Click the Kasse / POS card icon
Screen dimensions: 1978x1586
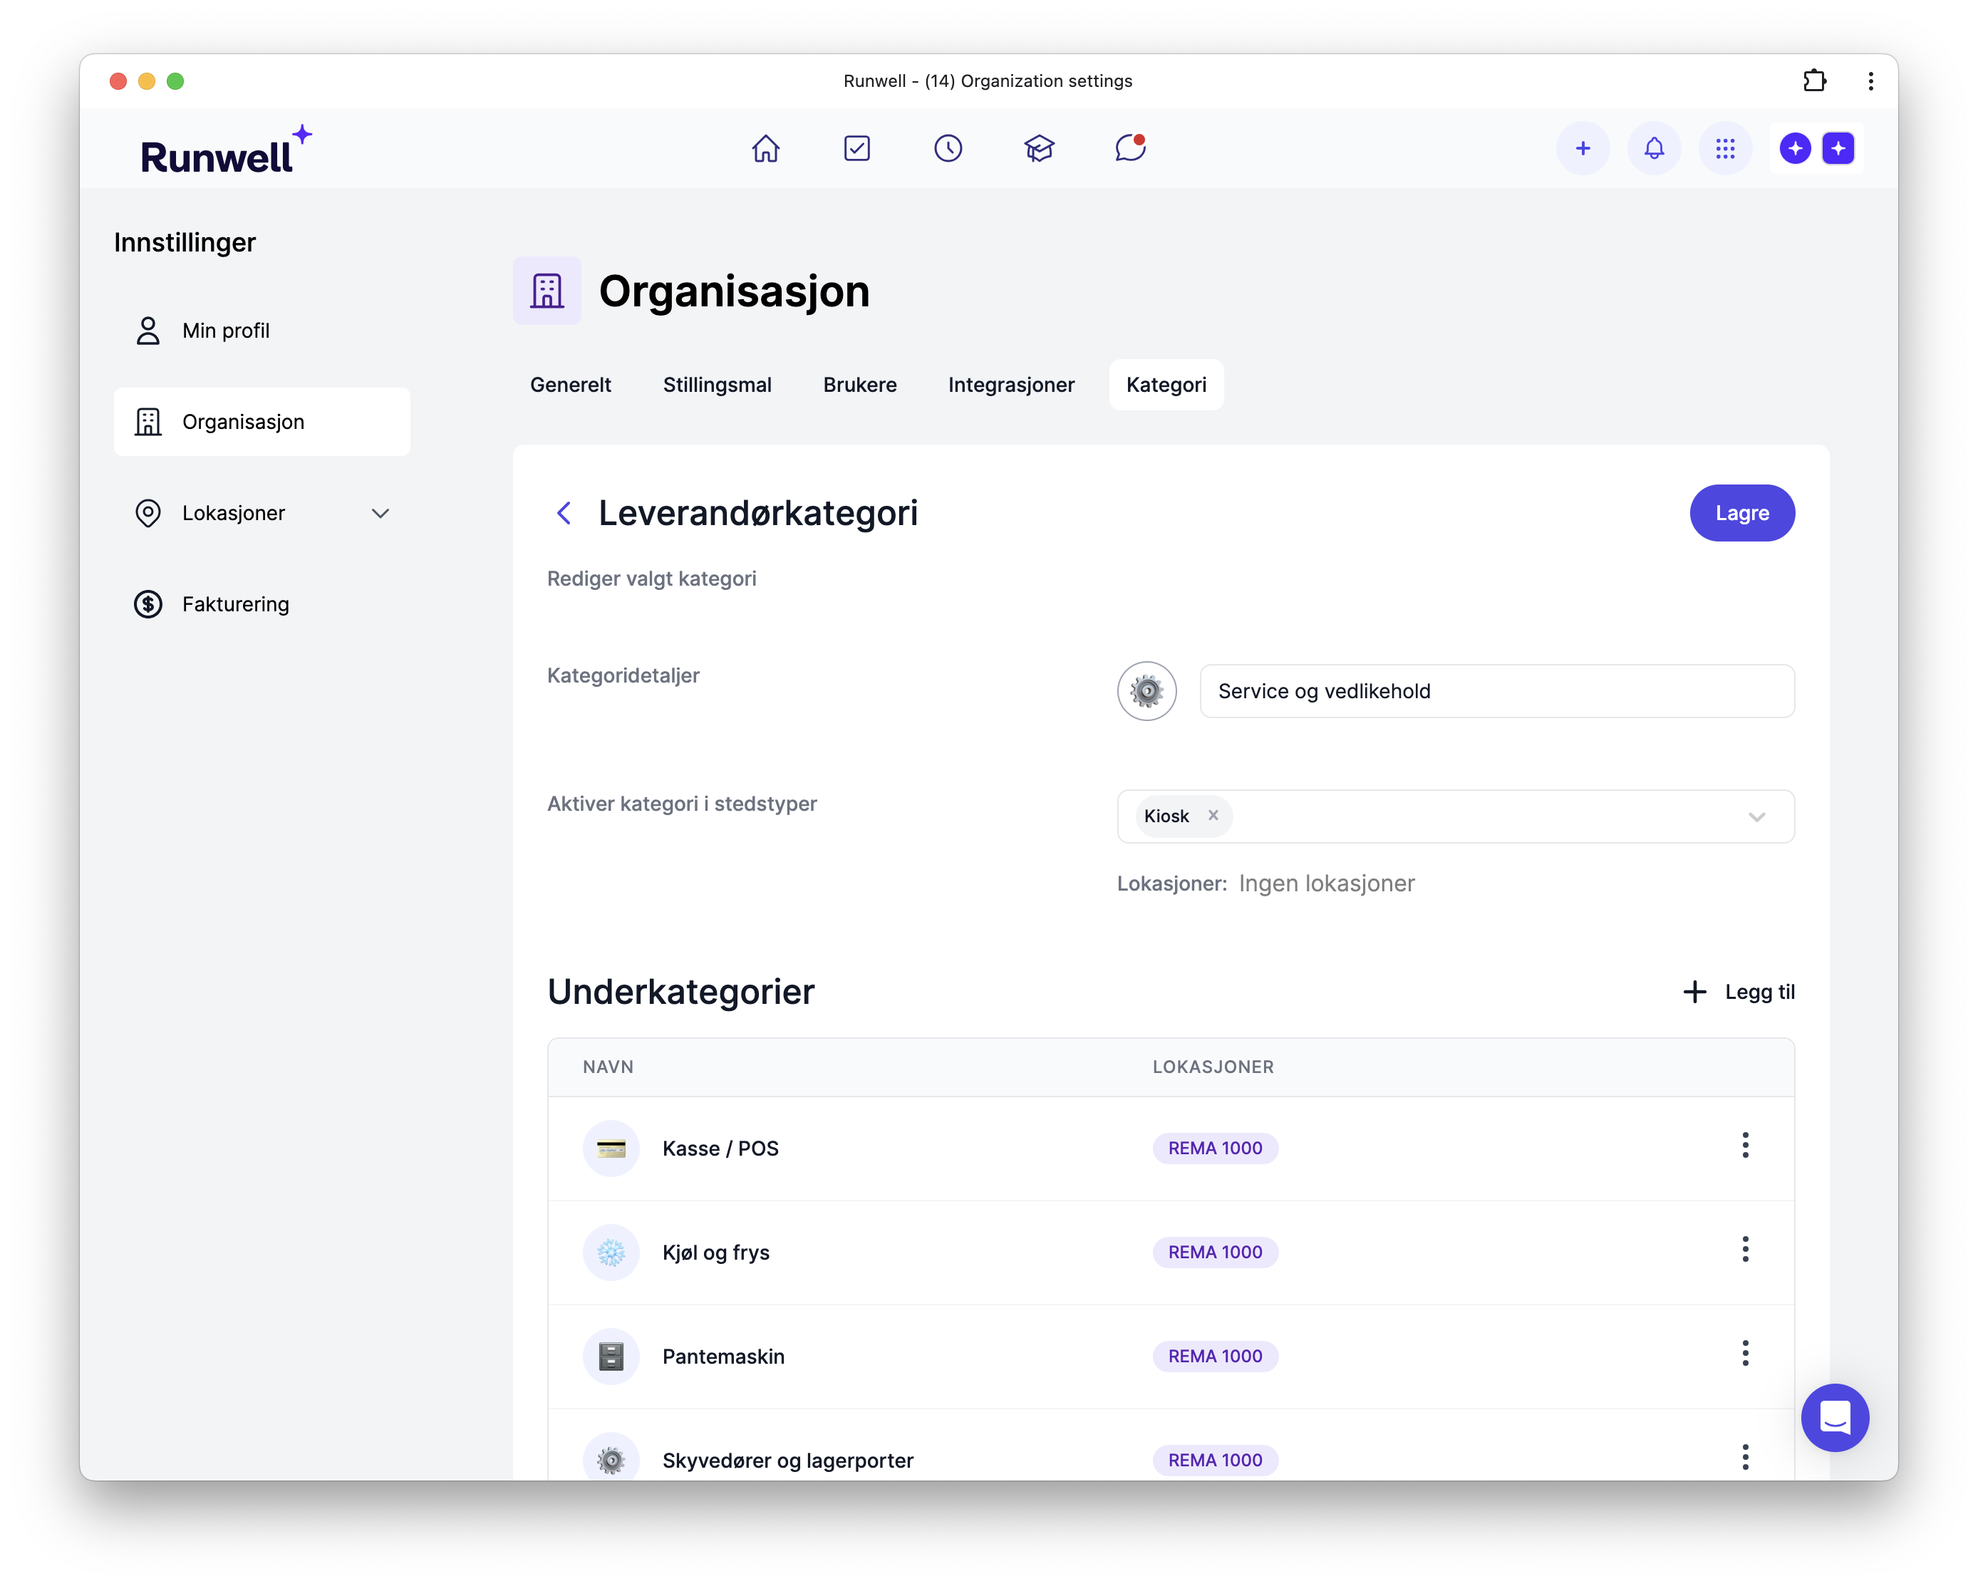611,1149
